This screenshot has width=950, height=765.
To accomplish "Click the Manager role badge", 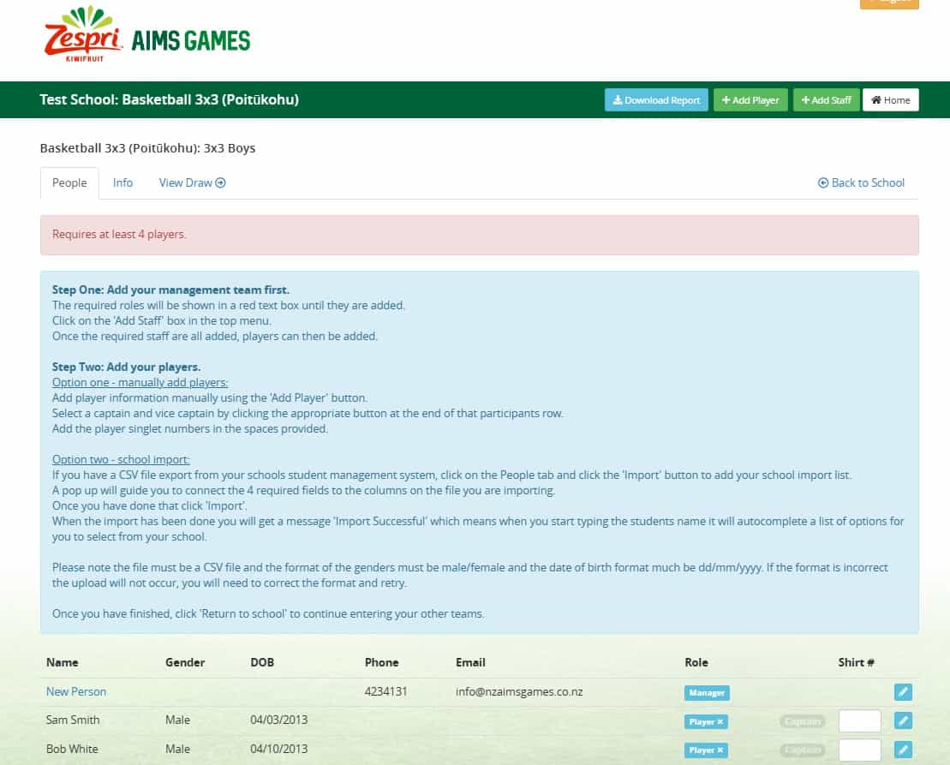I will [707, 692].
